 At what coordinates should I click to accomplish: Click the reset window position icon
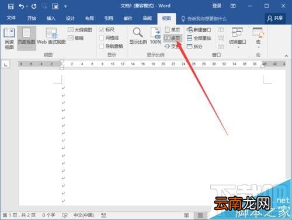coord(221,47)
